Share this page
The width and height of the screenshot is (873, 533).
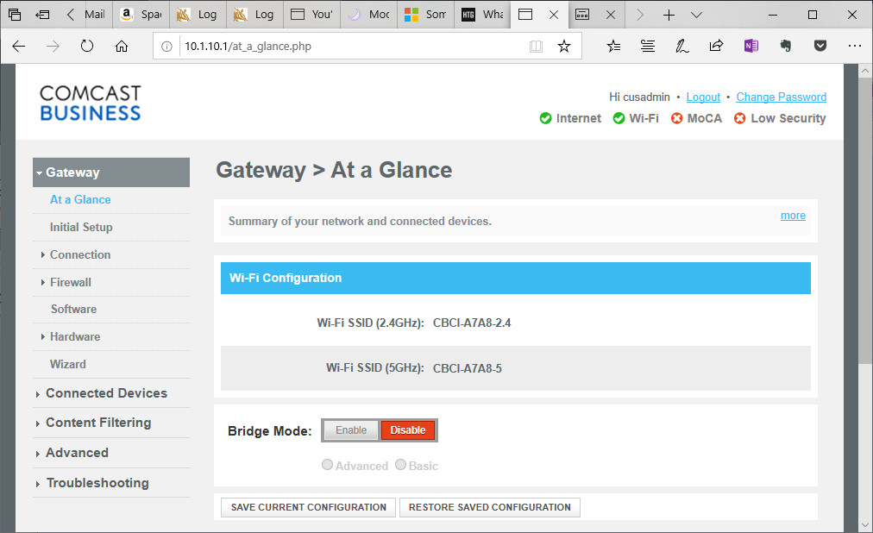(716, 46)
